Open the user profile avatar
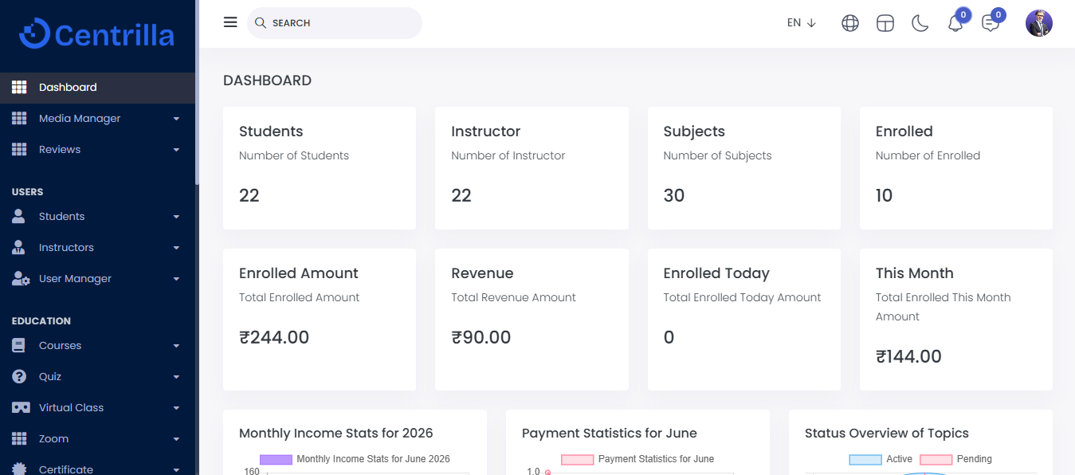The width and height of the screenshot is (1075, 475). pos(1039,23)
